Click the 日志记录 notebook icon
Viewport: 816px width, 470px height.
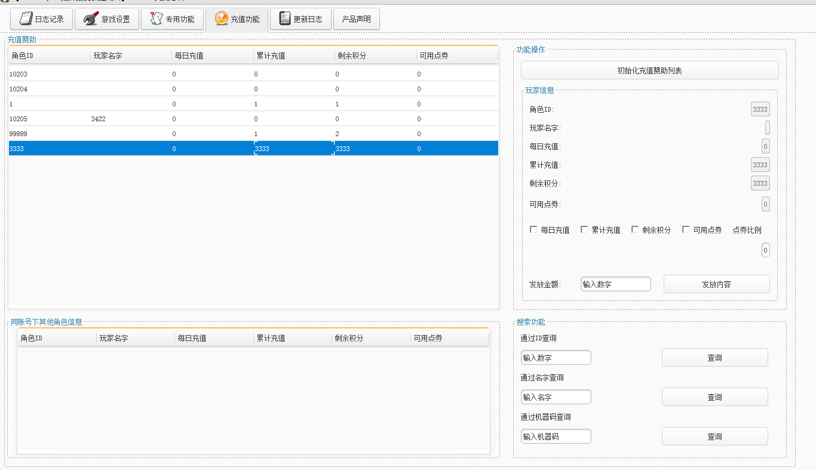click(26, 19)
